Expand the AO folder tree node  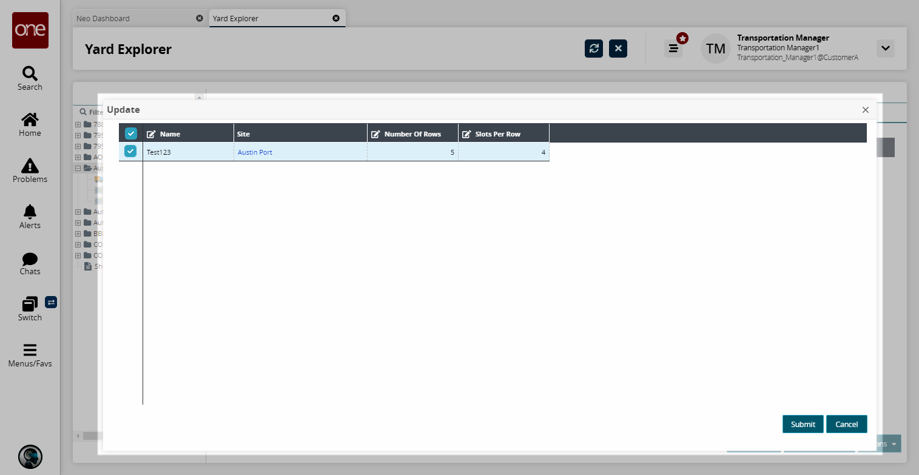(x=78, y=157)
